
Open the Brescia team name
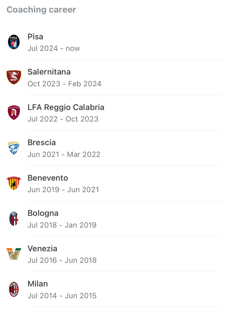click(x=42, y=143)
